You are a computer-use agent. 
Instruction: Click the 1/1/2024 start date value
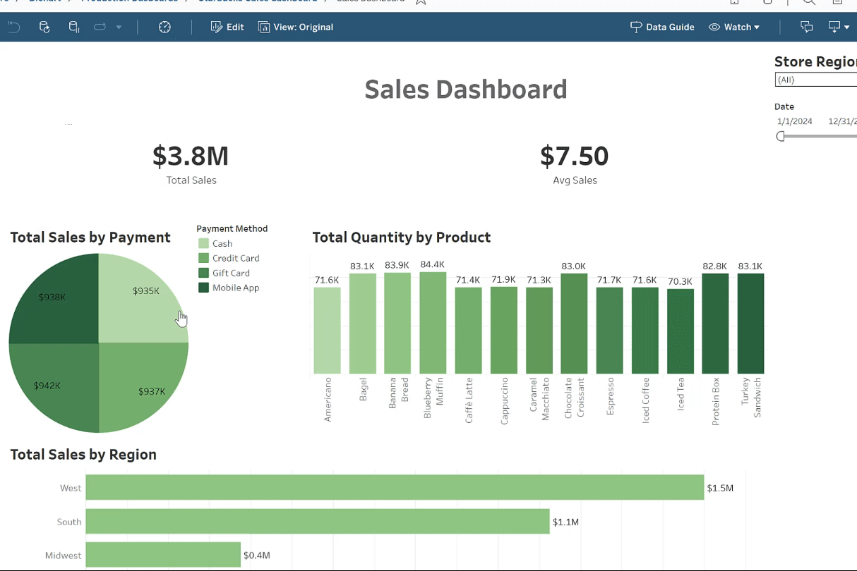point(795,121)
